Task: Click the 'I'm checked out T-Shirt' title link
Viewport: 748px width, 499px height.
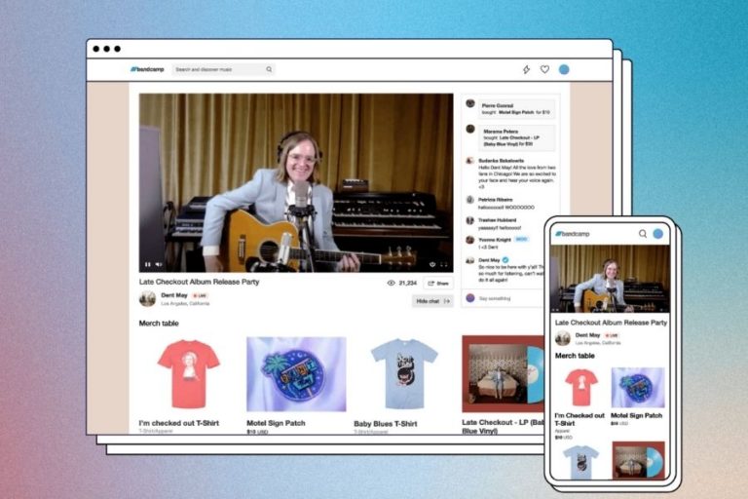Action: tap(179, 423)
